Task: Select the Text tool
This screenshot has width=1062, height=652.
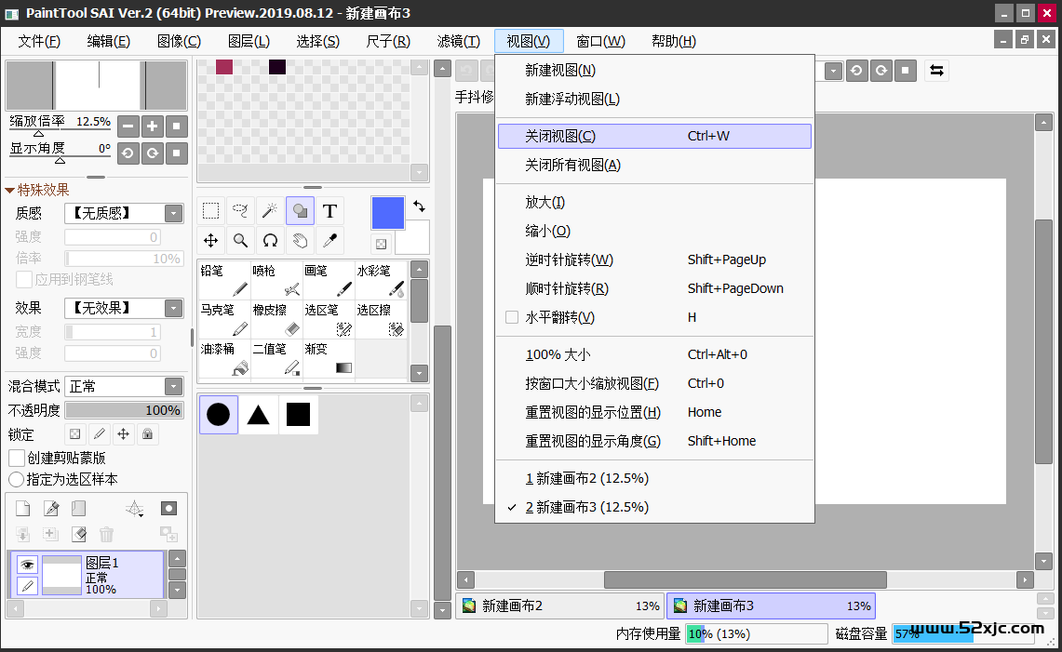Action: (x=329, y=211)
